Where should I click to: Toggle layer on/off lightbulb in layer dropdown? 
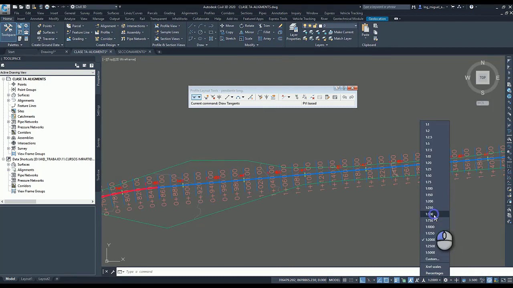(305, 26)
